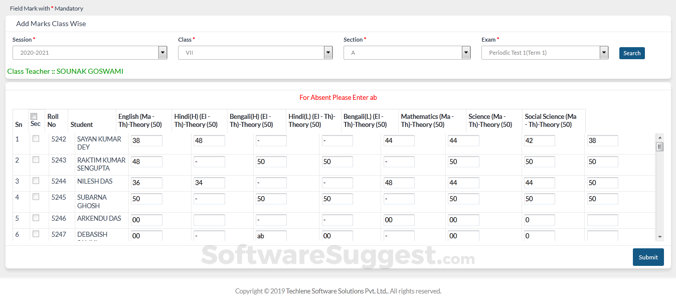Tick the checkbox for Arkendu Das
The image size is (676, 304).
click(x=36, y=218)
